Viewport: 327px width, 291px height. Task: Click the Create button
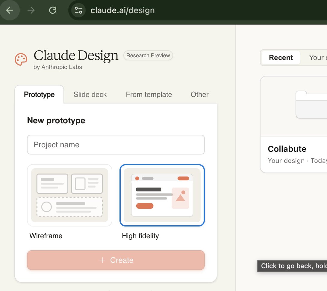click(x=116, y=260)
